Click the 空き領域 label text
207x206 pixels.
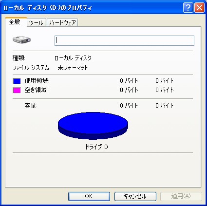tap(36, 90)
